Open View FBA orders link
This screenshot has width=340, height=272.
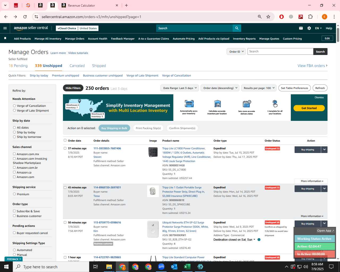coord(312,66)
